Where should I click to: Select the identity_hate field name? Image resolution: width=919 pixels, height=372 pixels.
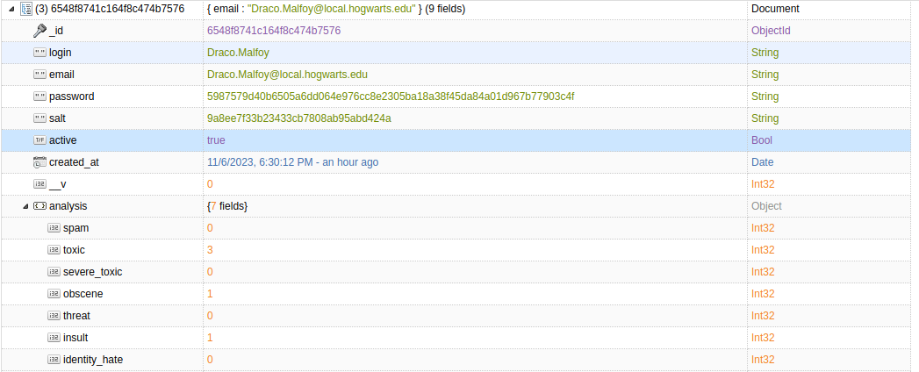(93, 360)
